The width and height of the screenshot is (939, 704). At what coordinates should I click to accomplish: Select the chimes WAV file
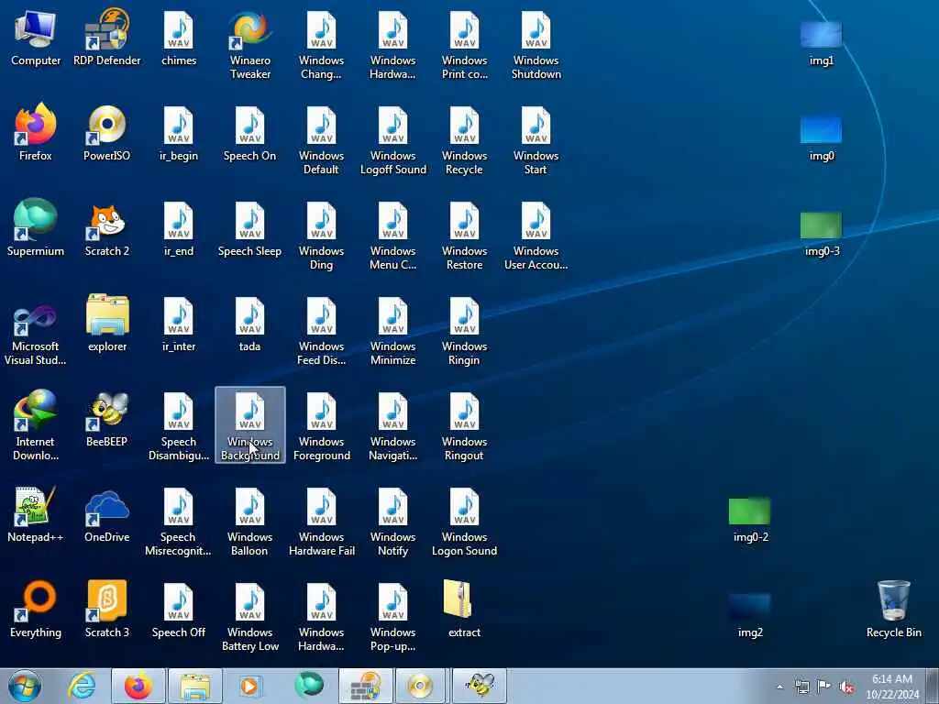pyautogui.click(x=179, y=38)
